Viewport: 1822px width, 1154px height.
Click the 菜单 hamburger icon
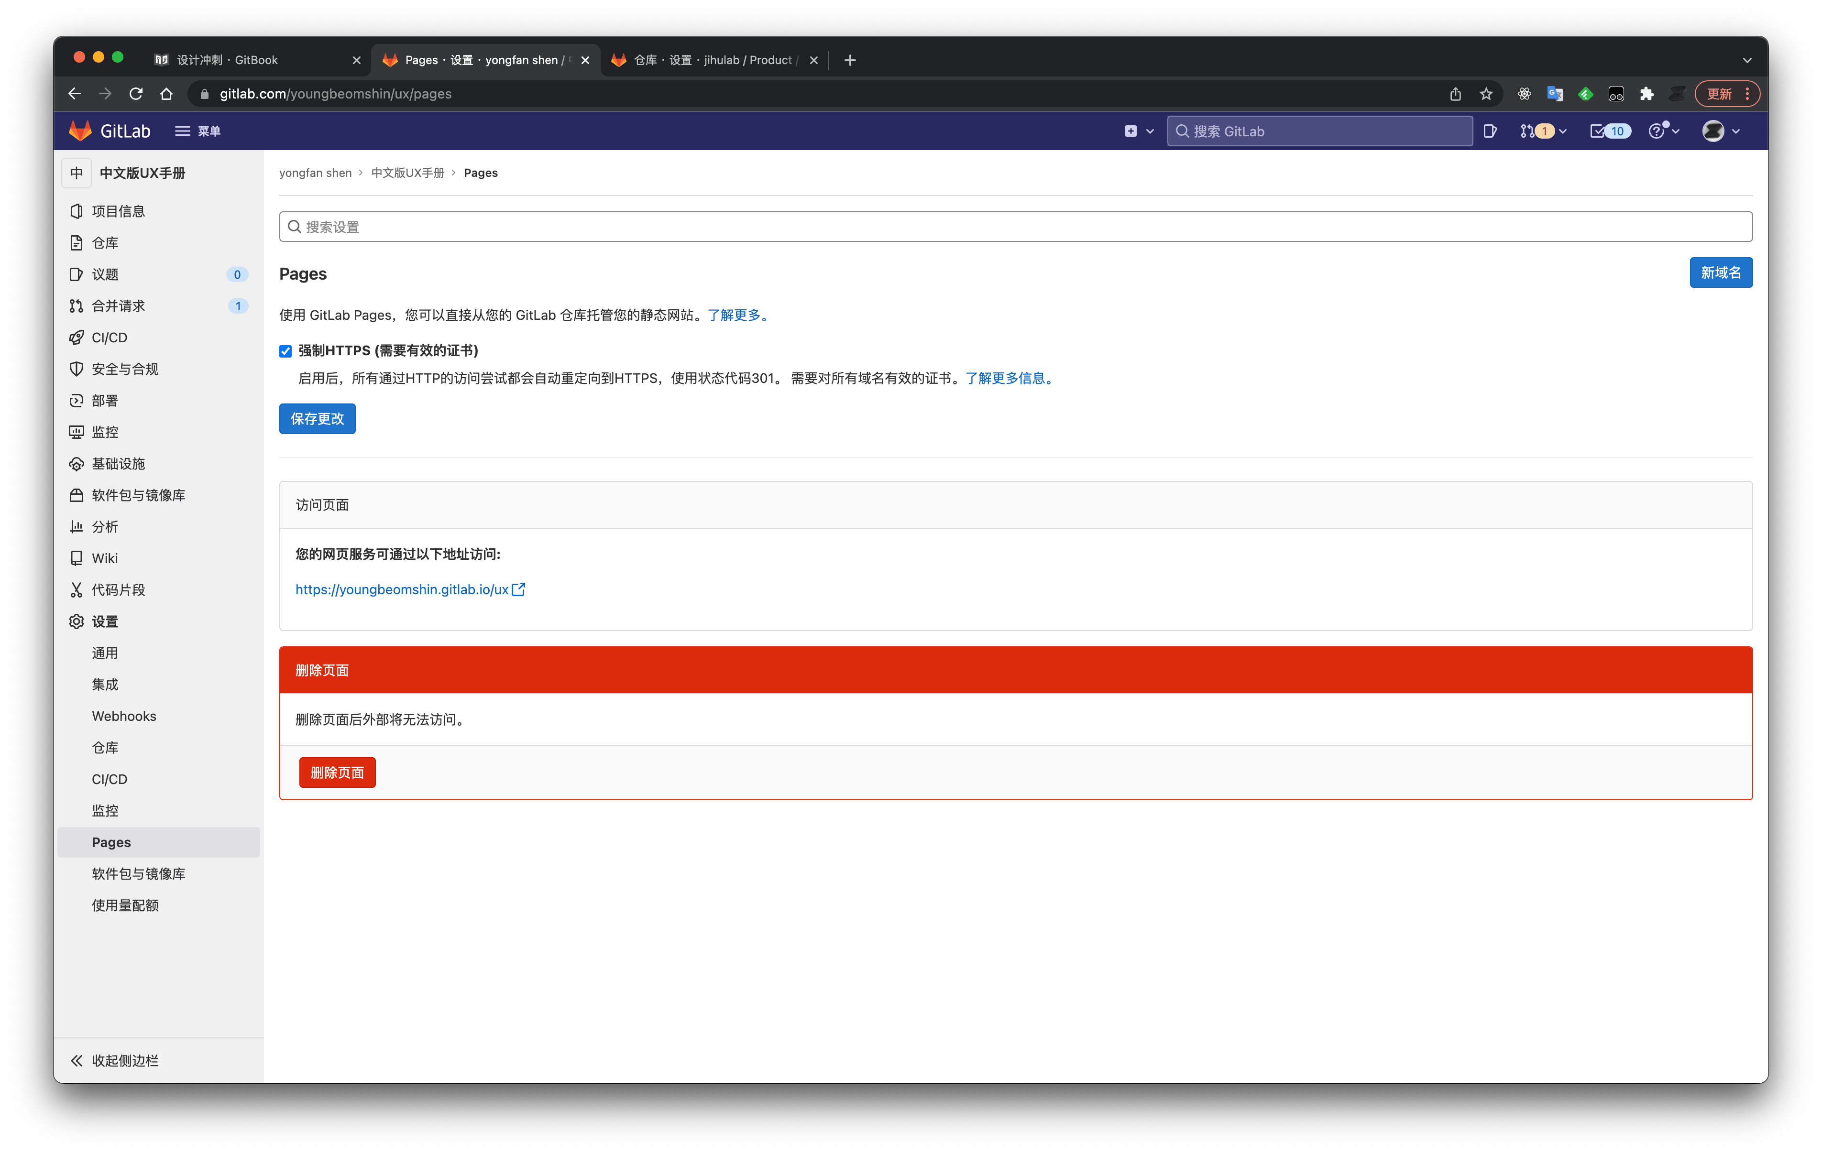(x=182, y=131)
